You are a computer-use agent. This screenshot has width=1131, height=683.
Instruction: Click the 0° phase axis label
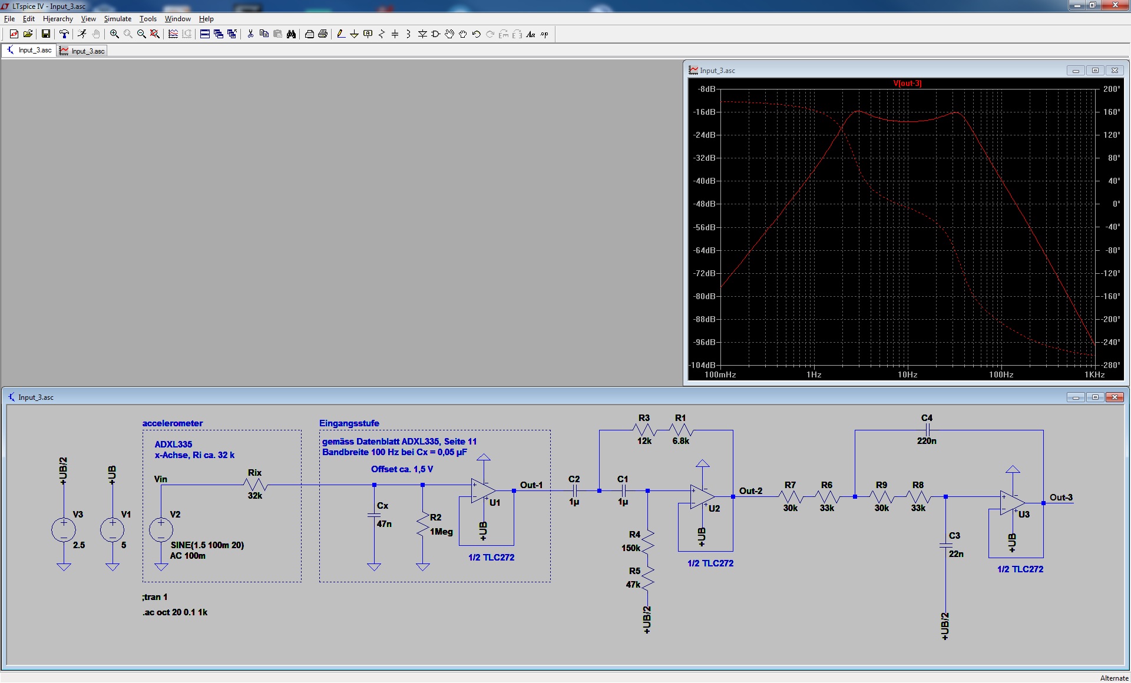(x=1116, y=204)
